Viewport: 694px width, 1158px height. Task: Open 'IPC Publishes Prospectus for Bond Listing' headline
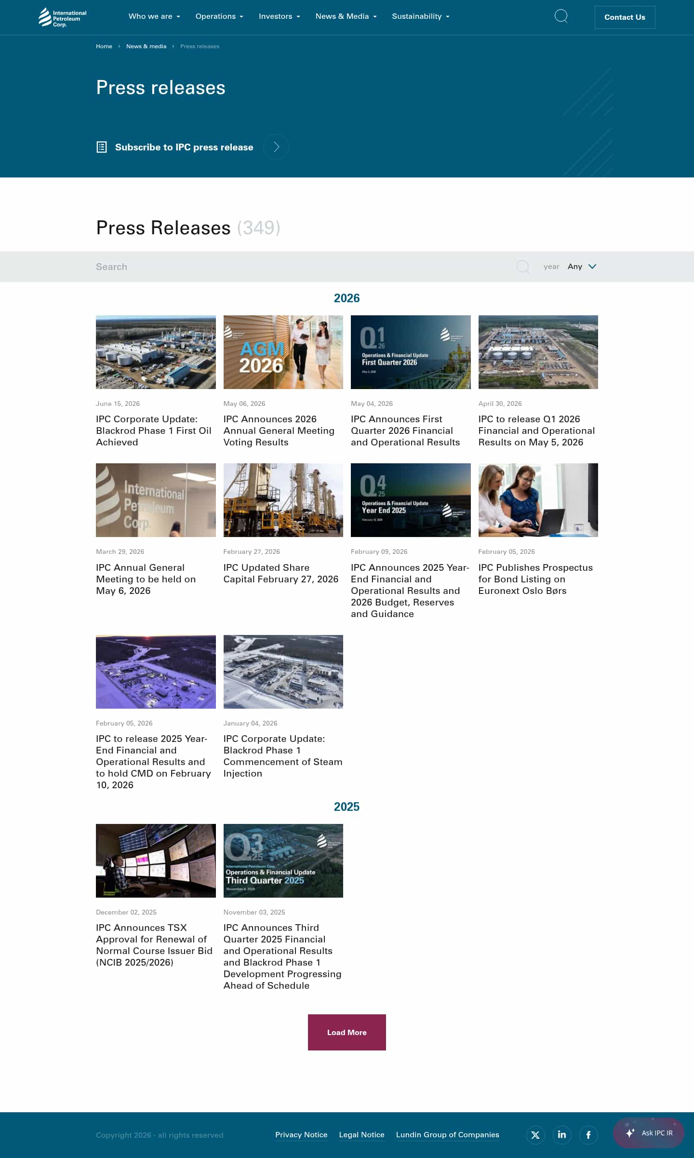pyautogui.click(x=535, y=579)
